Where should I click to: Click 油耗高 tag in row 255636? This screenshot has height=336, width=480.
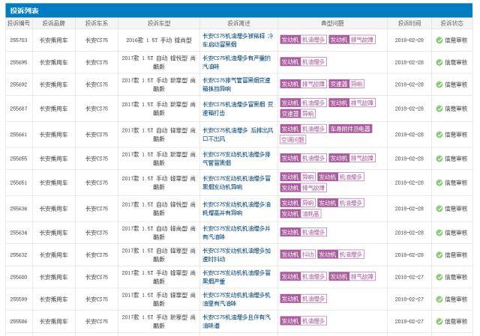(312, 213)
